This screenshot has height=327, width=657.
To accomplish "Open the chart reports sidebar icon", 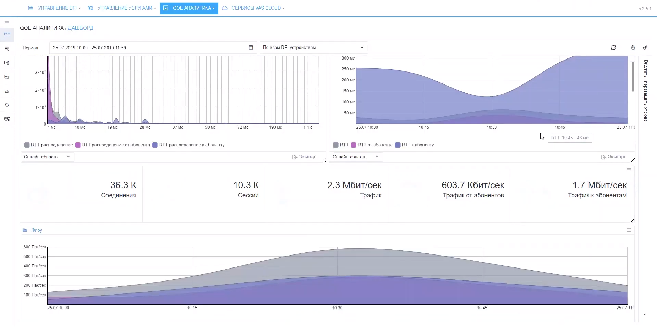I will 7,63.
